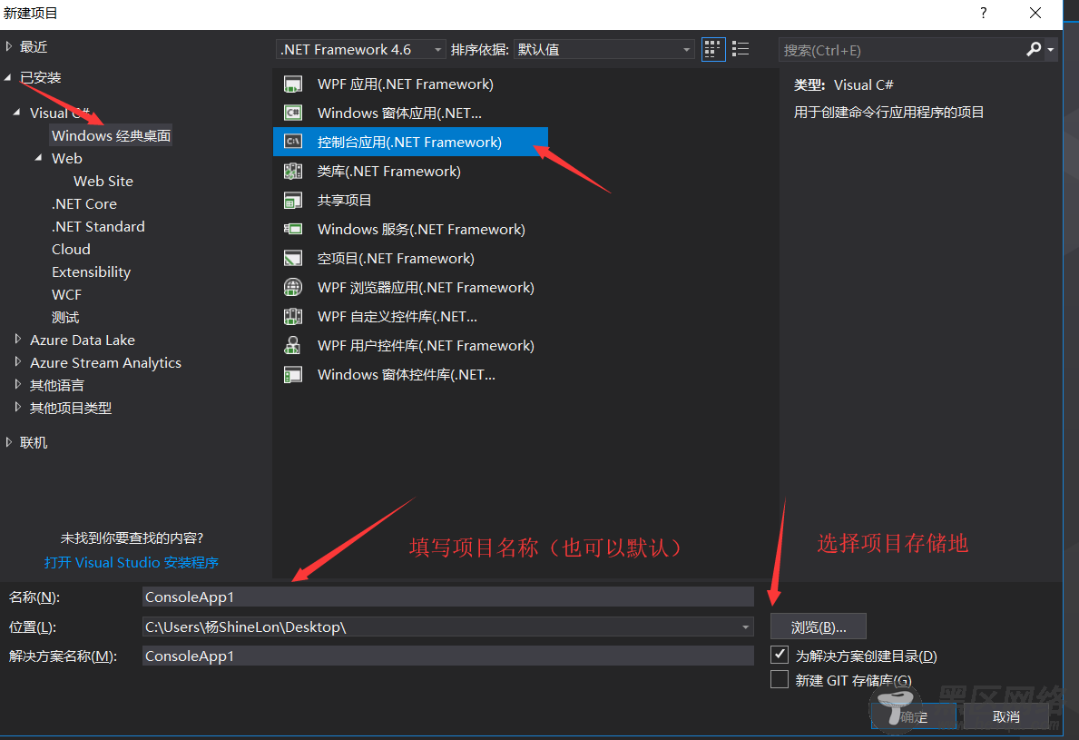Open the .NET Framework 4.6 version dropdown
The image size is (1079, 740).
[x=361, y=50]
